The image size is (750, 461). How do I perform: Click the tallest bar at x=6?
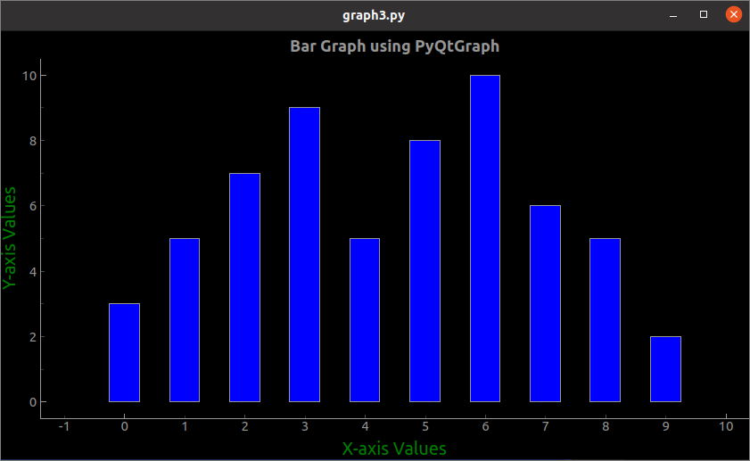485,238
